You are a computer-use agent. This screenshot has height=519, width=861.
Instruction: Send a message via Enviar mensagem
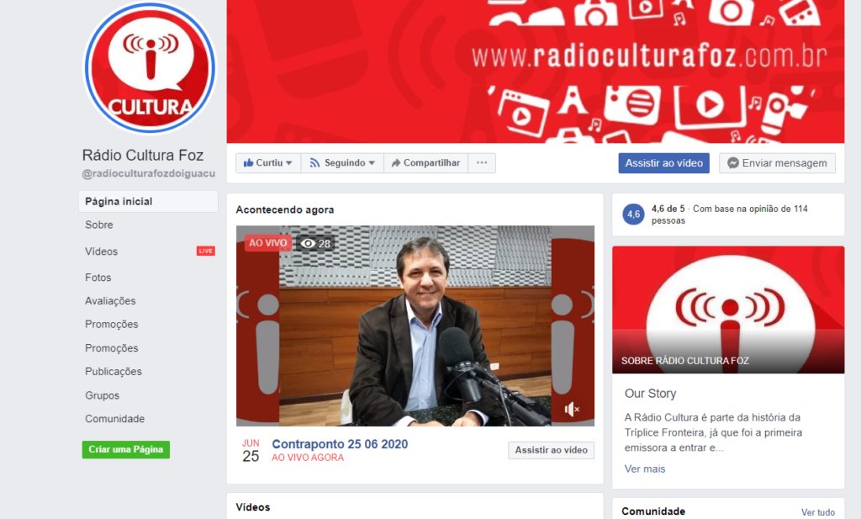point(777,163)
